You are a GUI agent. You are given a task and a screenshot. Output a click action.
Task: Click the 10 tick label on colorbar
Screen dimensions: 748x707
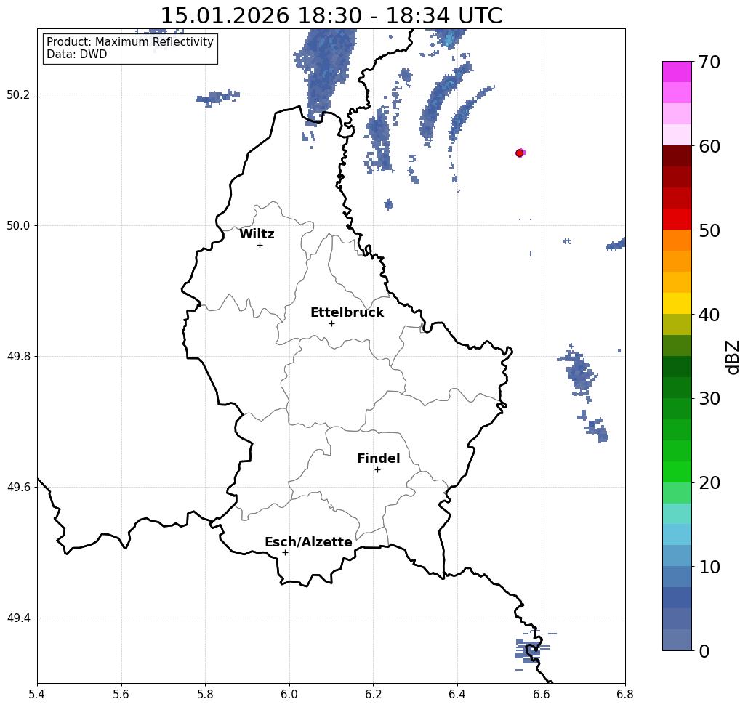tap(709, 567)
